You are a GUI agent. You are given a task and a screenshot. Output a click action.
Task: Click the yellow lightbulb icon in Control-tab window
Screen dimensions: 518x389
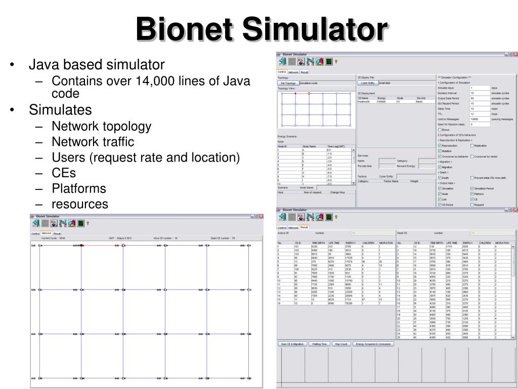336,61
